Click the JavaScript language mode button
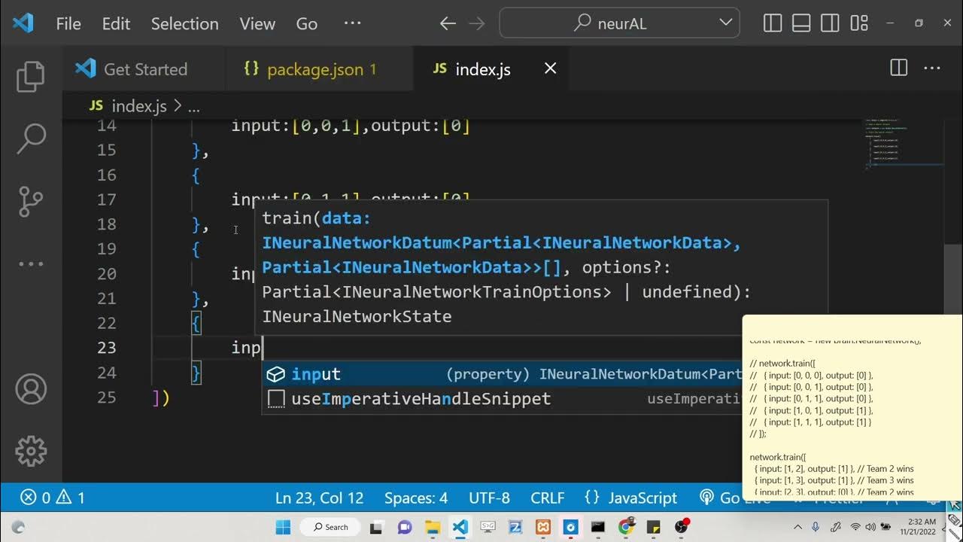The image size is (963, 542). click(631, 498)
